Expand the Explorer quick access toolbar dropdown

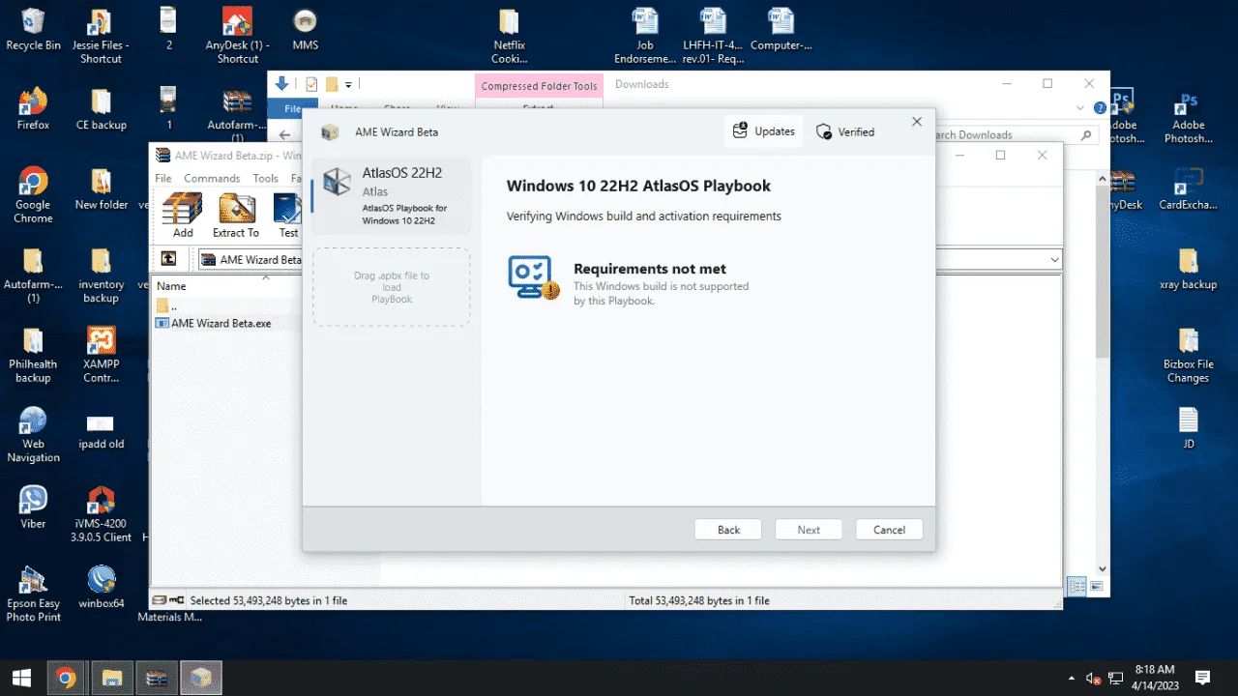[x=348, y=84]
